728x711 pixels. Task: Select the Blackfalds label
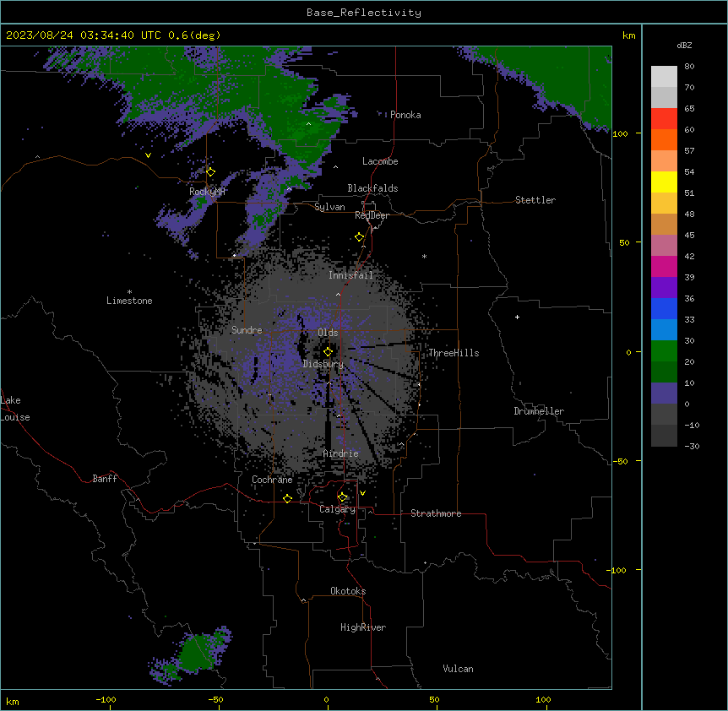(x=372, y=188)
